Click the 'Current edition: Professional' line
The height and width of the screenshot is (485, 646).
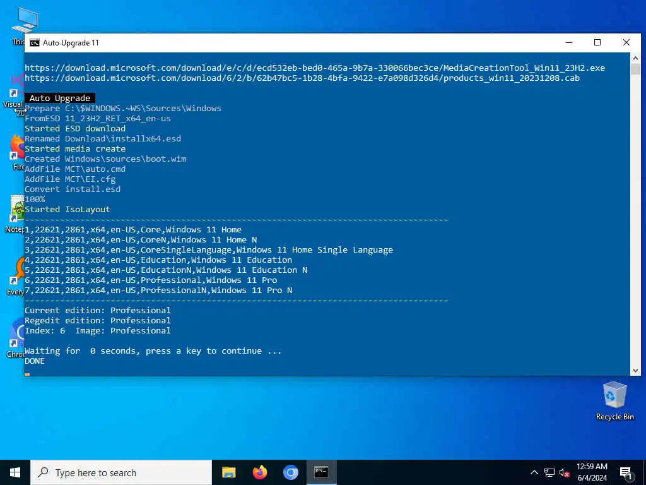(98, 310)
